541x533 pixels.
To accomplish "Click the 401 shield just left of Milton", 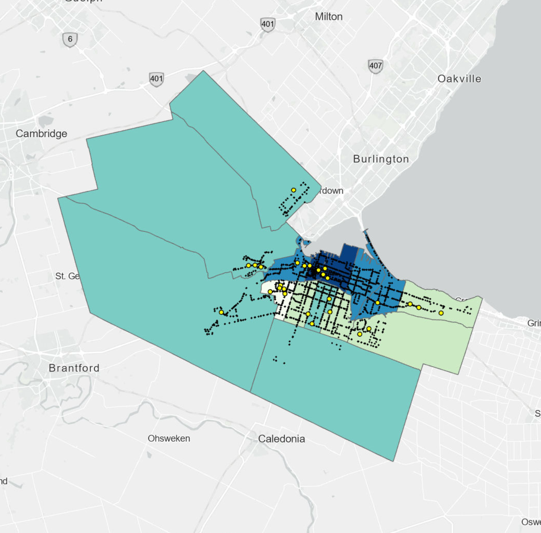I will tap(268, 24).
